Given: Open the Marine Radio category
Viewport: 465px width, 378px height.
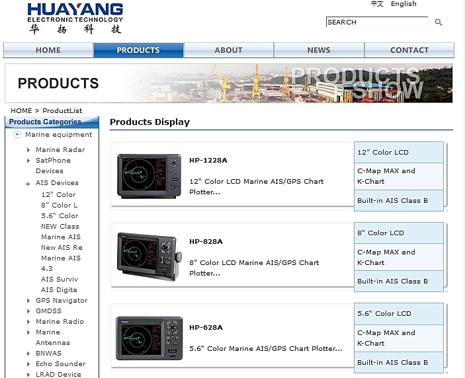Looking at the screenshot, I should 60,322.
